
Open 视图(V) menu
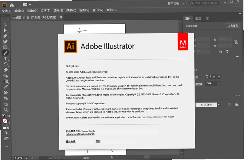[84, 10]
